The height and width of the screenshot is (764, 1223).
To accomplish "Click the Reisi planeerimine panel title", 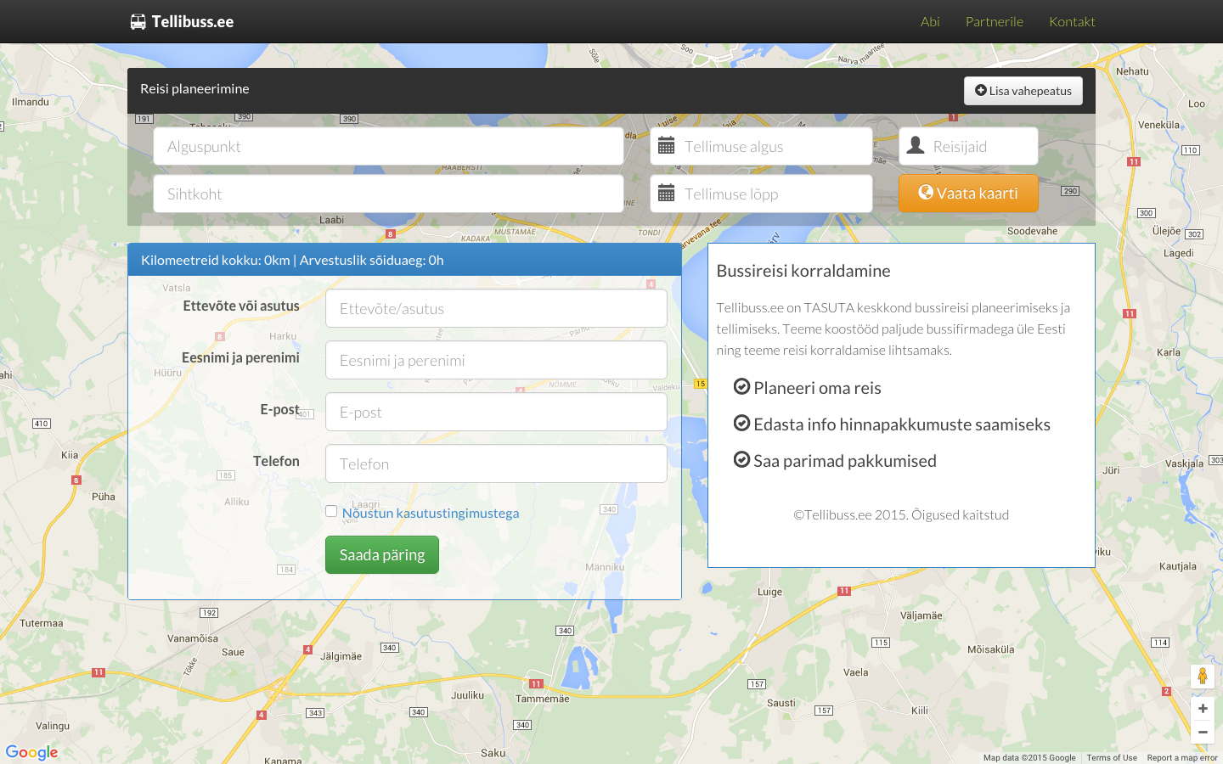I will (194, 88).
